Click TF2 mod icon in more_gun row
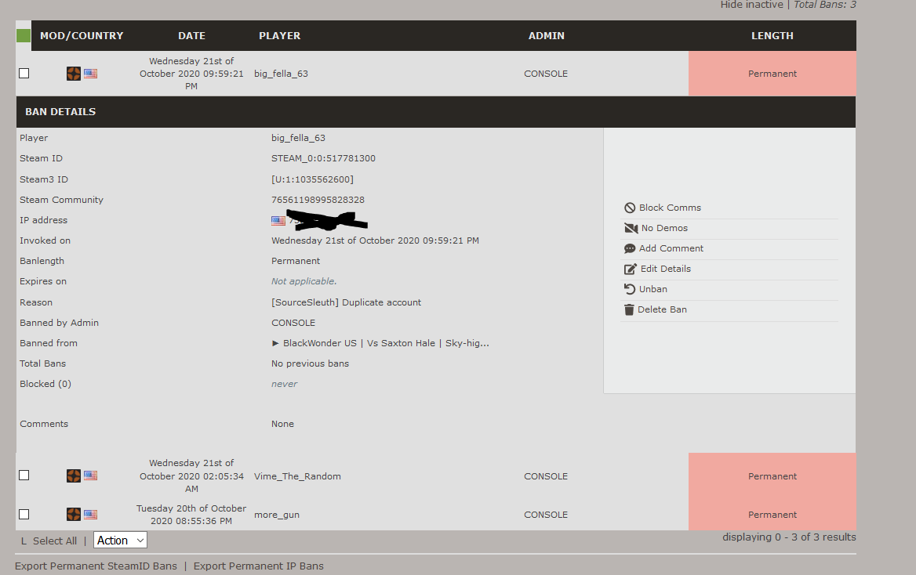916x575 pixels. coord(74,515)
